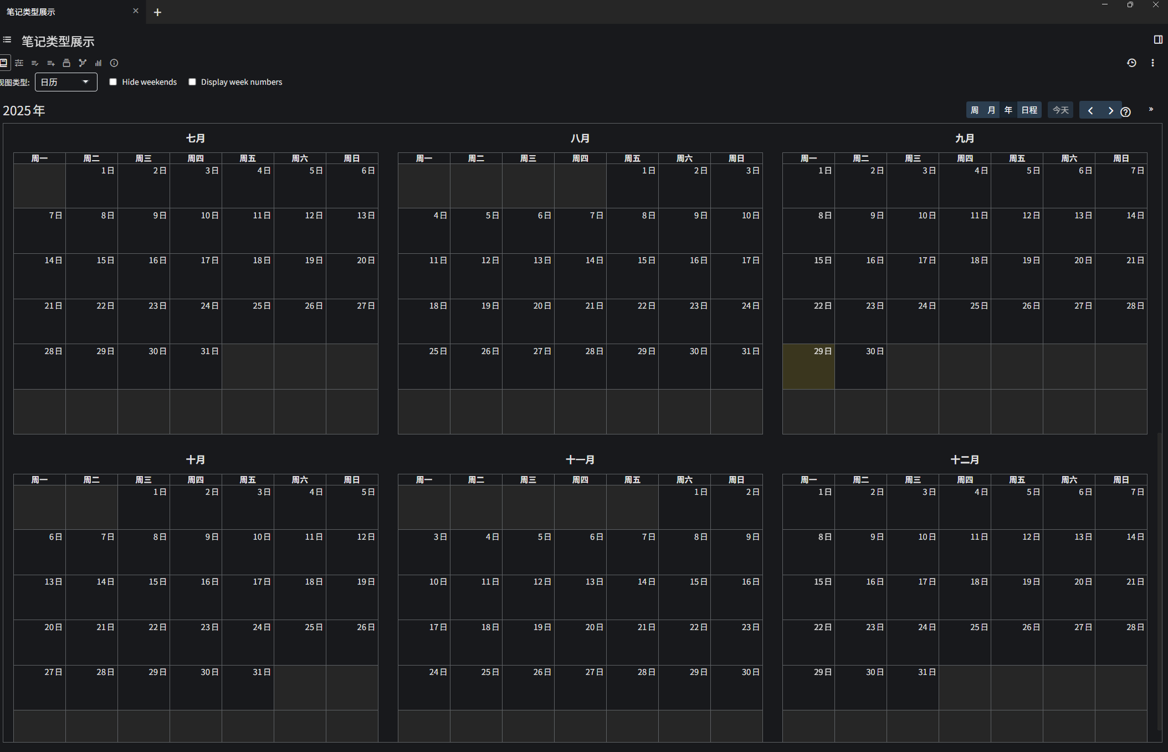
Task: Open the three-dot note actions menu
Action: click(x=1152, y=63)
